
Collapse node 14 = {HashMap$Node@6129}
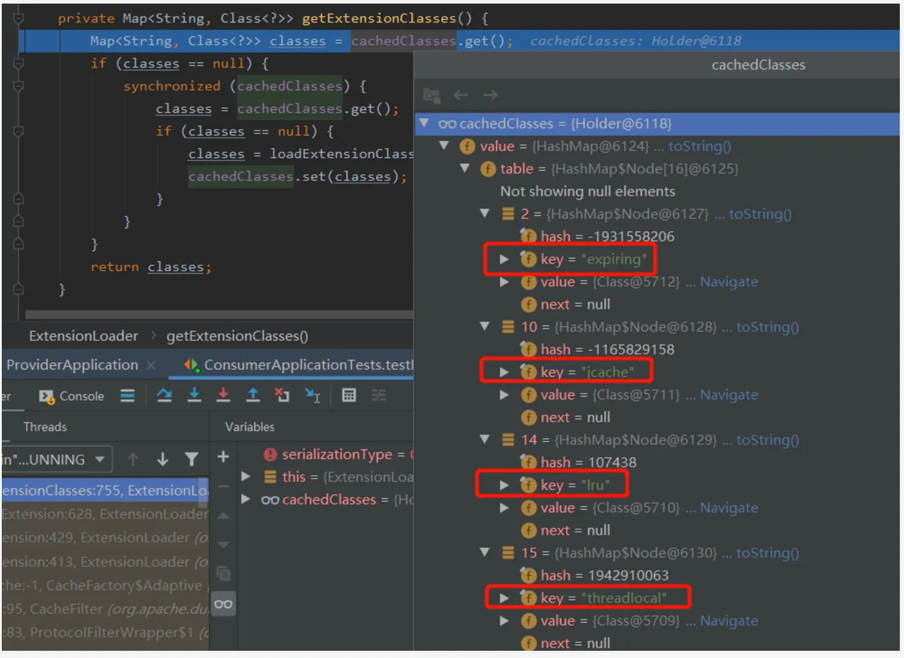click(485, 439)
